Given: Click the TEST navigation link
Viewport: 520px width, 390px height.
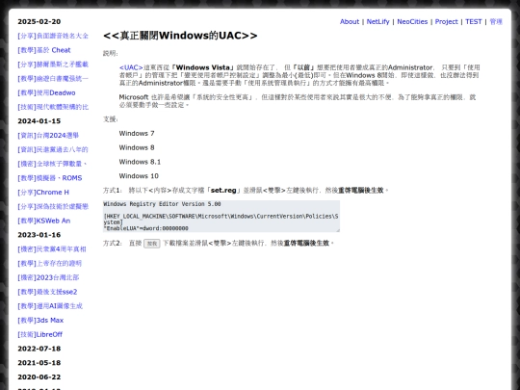Looking at the screenshot, I should (473, 21).
